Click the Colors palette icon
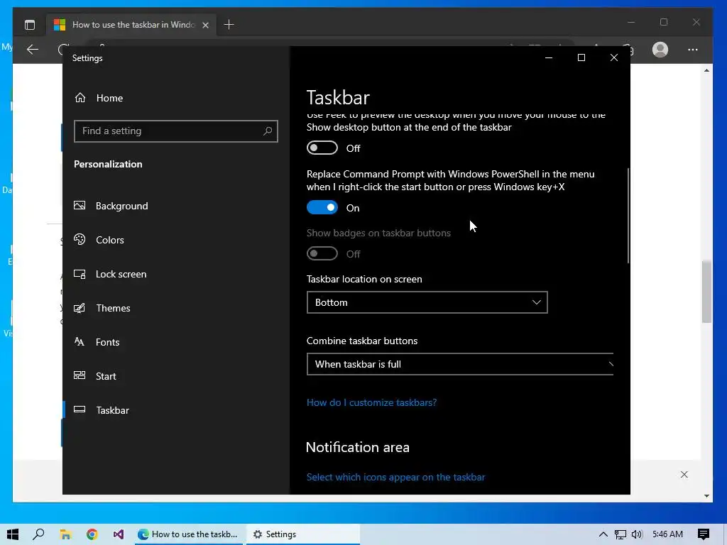The height and width of the screenshot is (545, 727). point(80,240)
